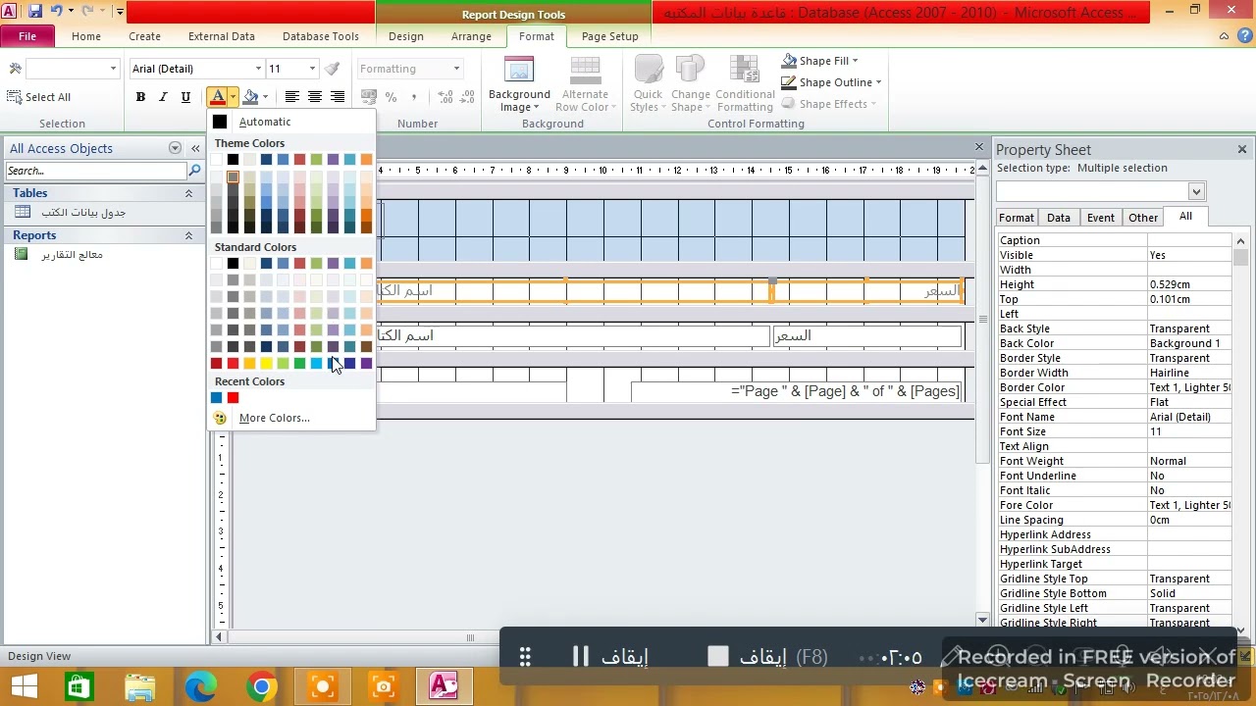1256x706 pixels.
Task: Switch to Format tab in Property Sheet
Action: 1017,218
